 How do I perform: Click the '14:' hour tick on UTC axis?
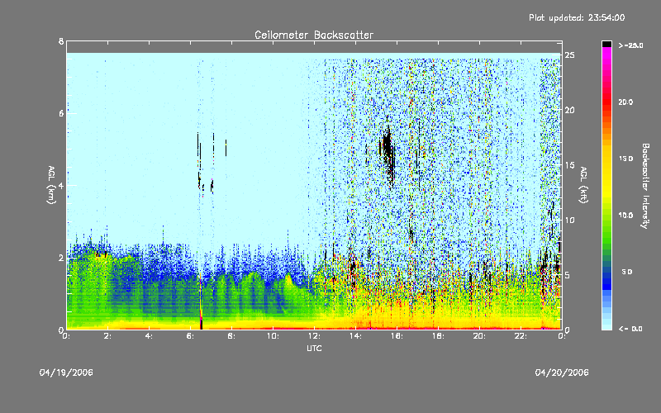tap(355, 336)
